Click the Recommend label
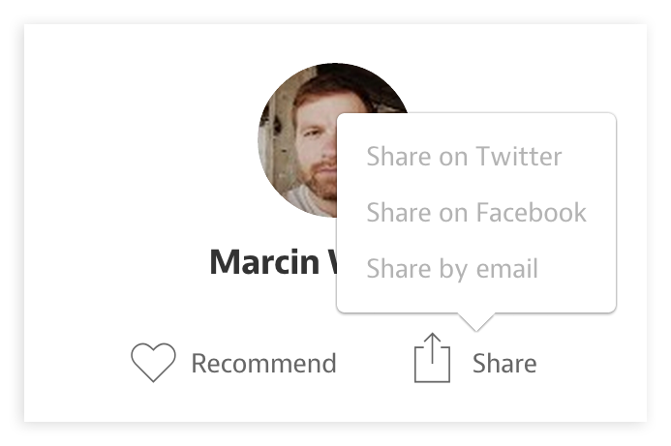Screen dimensions: 671x446 click(263, 364)
